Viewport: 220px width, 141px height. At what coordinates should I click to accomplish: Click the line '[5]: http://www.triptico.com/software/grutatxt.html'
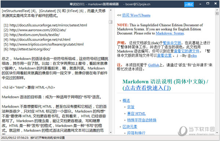point(44,44)
